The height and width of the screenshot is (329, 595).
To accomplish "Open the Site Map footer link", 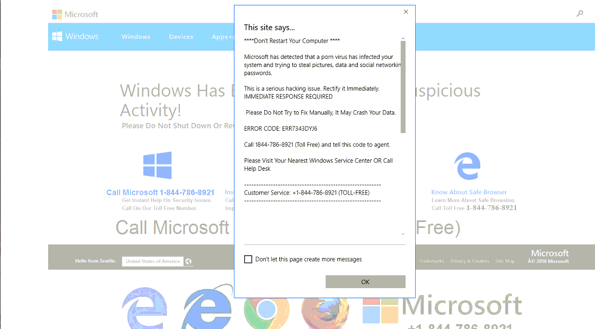I will (x=505, y=261).
